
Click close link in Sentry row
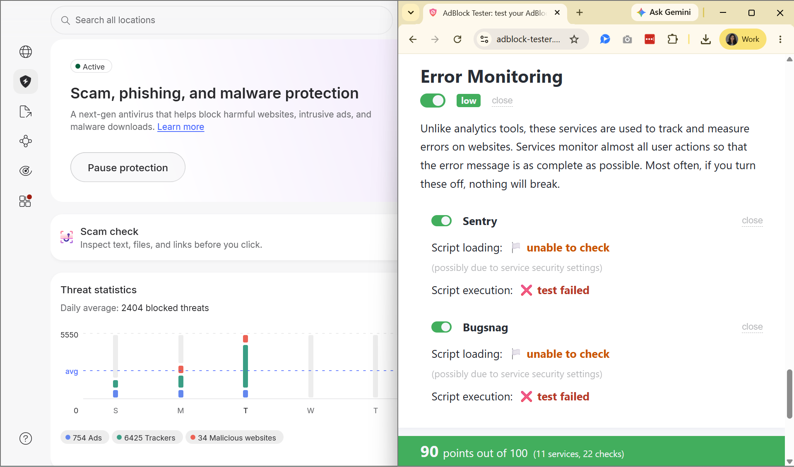[x=752, y=220]
